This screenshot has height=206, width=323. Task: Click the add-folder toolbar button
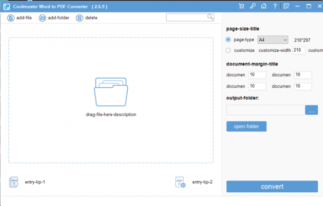[x=54, y=18]
